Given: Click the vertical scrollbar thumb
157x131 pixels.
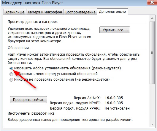Looking at the screenshot, I should pos(152,53).
